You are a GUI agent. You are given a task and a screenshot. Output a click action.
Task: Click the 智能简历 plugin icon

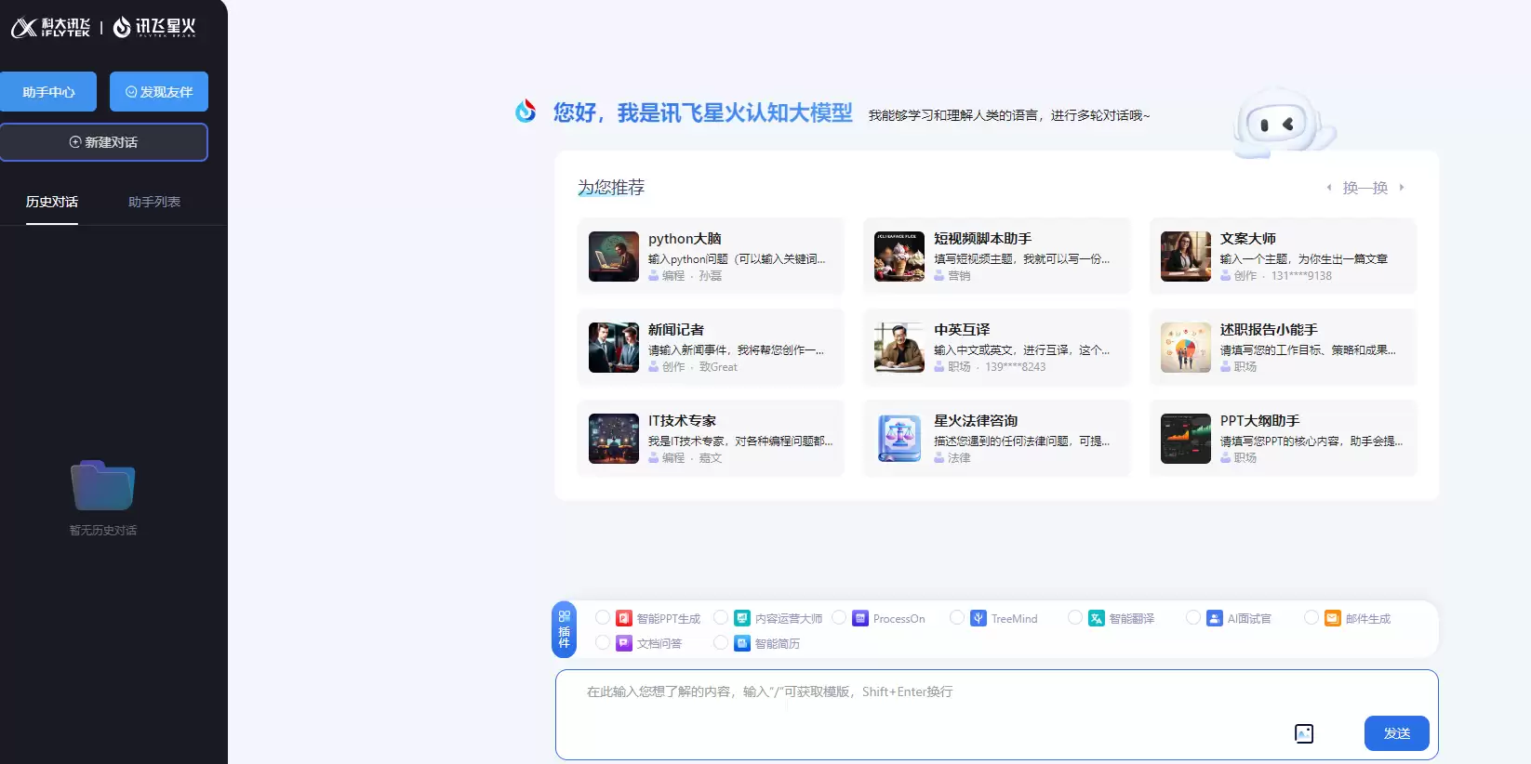742,643
